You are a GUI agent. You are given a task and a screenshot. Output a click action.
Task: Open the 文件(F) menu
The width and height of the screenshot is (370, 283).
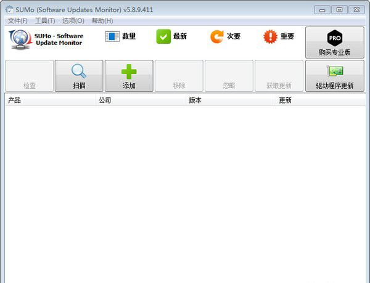click(17, 21)
